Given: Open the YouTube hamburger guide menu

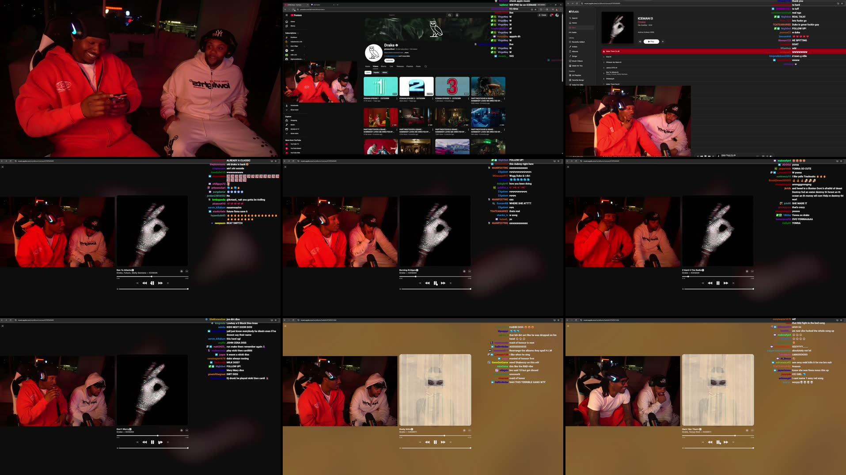Looking at the screenshot, I should tap(286, 15).
